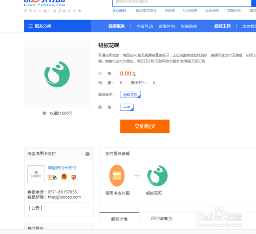The image size is (256, 234).
Task: Click the green-red emblem badge icon
Action: [64, 177]
